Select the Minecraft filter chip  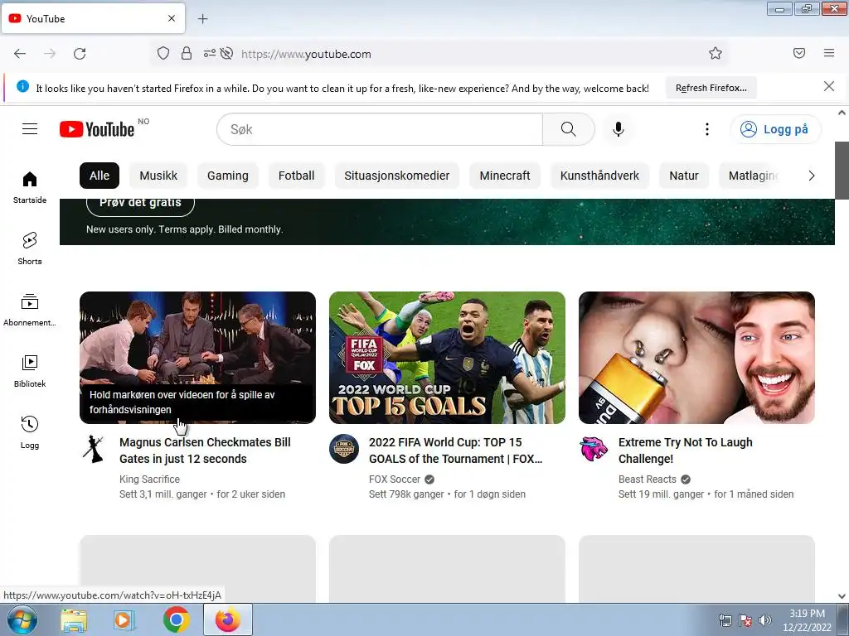click(x=505, y=176)
